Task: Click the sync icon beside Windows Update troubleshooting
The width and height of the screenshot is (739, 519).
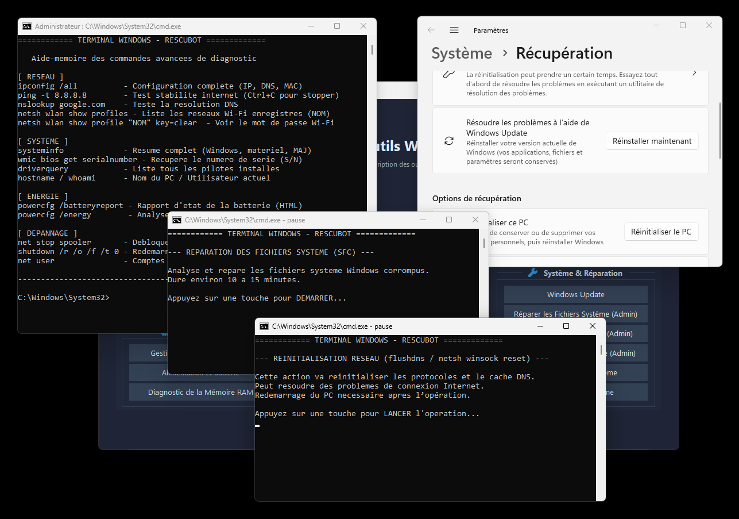Action: click(x=449, y=141)
